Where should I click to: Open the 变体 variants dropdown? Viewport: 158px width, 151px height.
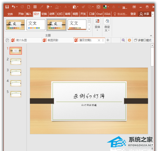97,25
